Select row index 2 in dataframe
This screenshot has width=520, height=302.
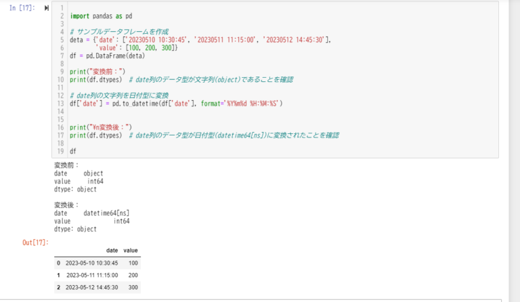pyautogui.click(x=58, y=288)
